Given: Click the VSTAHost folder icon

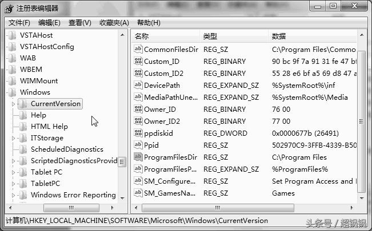Looking at the screenshot, I should coord(13,35).
